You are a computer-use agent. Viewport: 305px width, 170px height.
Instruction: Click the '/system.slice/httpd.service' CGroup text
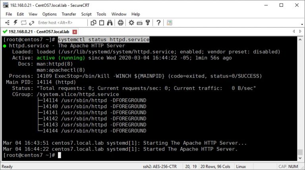[x=78, y=94]
